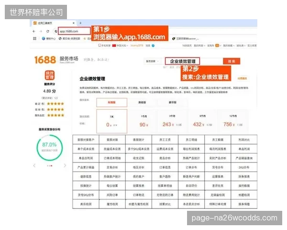The width and height of the screenshot is (287, 230).
Task: Click the browser forward arrow
Action: point(41,31)
